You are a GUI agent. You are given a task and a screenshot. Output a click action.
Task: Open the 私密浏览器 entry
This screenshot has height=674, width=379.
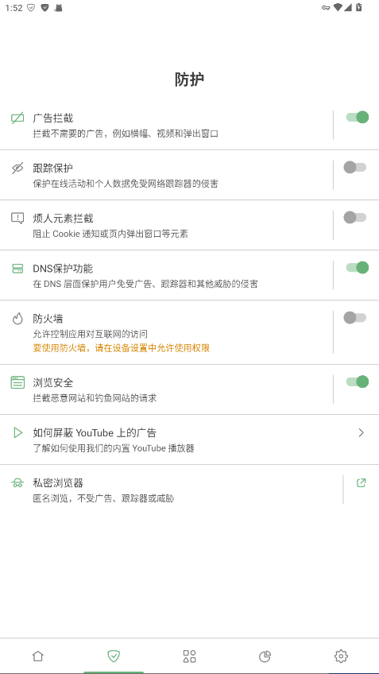point(171,490)
